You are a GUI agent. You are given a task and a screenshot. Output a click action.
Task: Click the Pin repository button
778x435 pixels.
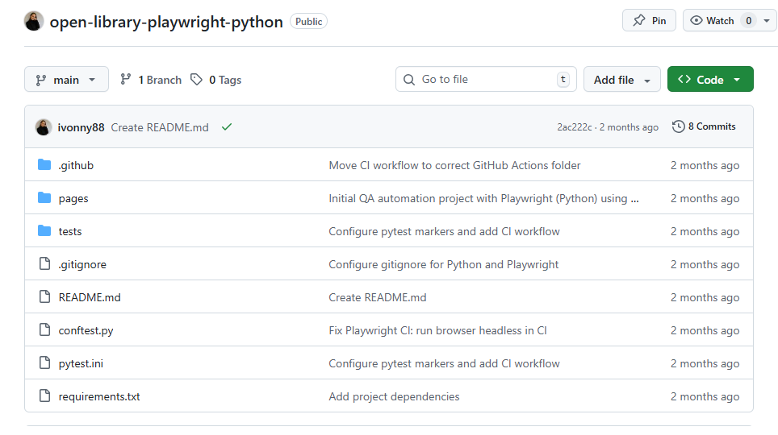(x=649, y=21)
